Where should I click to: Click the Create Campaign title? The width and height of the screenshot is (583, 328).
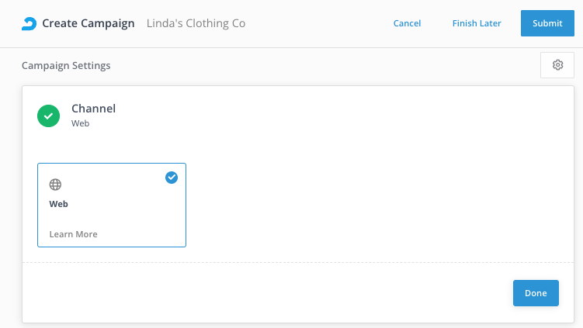88,23
